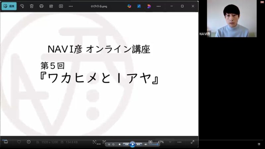Adjust the media player volume slider
The image size is (265, 149).
[x=154, y=144]
